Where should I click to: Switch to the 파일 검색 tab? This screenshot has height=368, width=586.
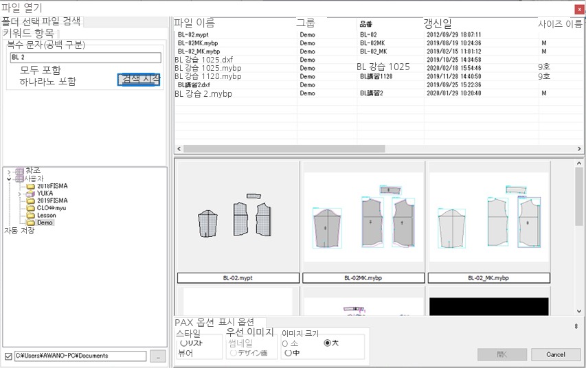click(x=61, y=21)
